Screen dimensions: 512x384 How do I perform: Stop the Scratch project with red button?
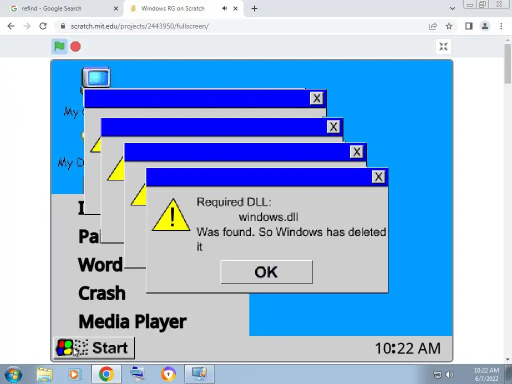75,46
